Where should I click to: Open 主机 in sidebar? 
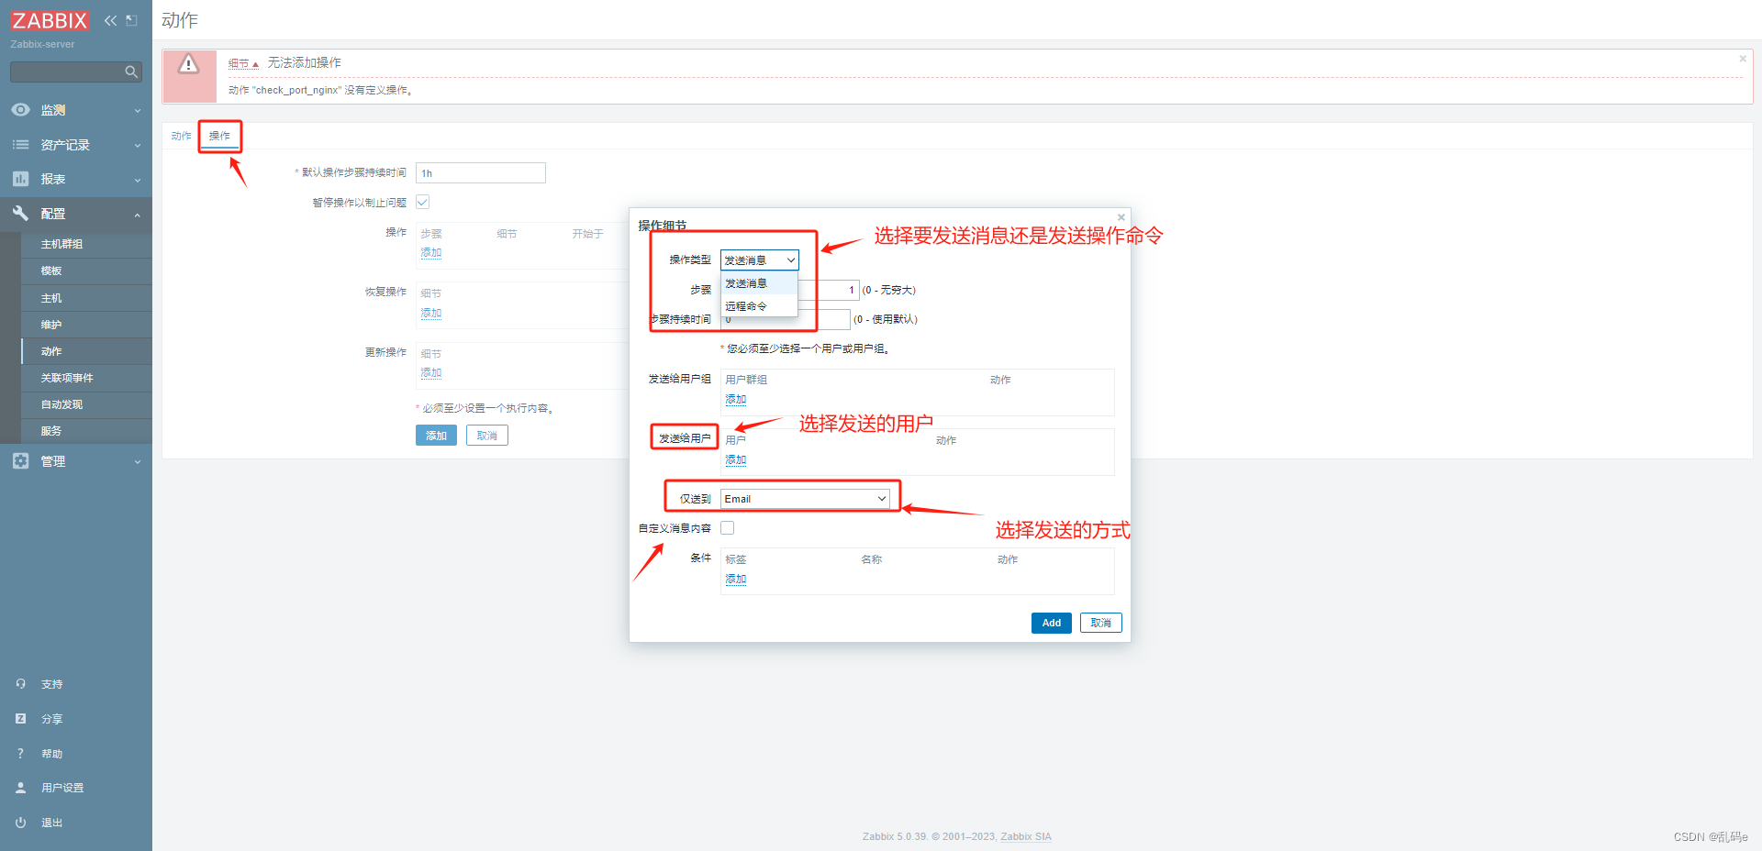pyautogui.click(x=86, y=298)
